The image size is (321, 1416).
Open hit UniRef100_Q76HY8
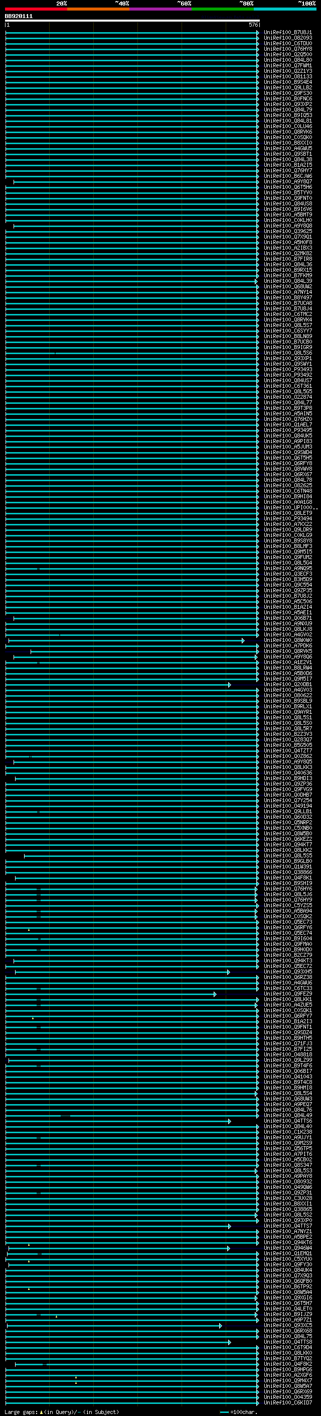point(288,49)
